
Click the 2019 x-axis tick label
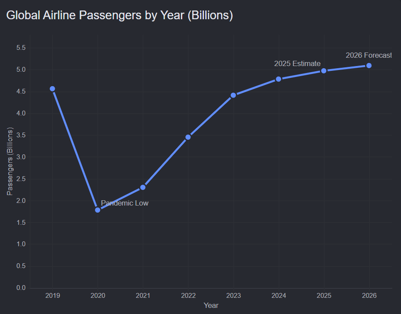(x=53, y=296)
